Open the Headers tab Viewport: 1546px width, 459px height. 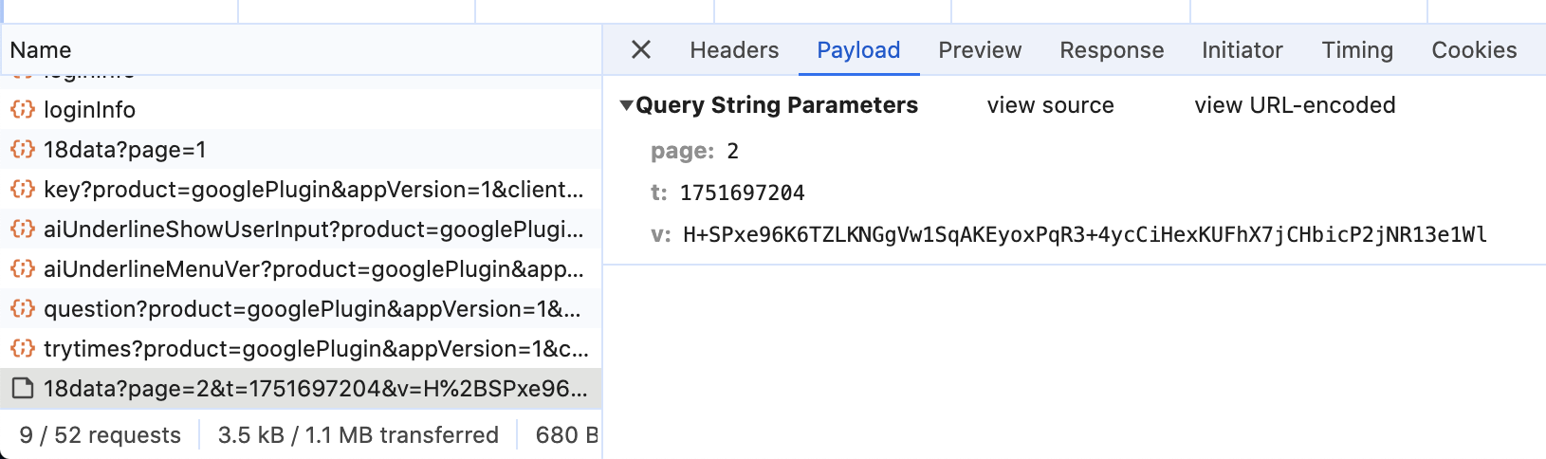click(x=734, y=50)
